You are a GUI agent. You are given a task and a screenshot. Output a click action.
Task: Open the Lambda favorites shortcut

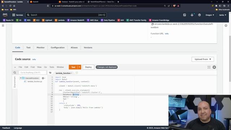click(60, 20)
